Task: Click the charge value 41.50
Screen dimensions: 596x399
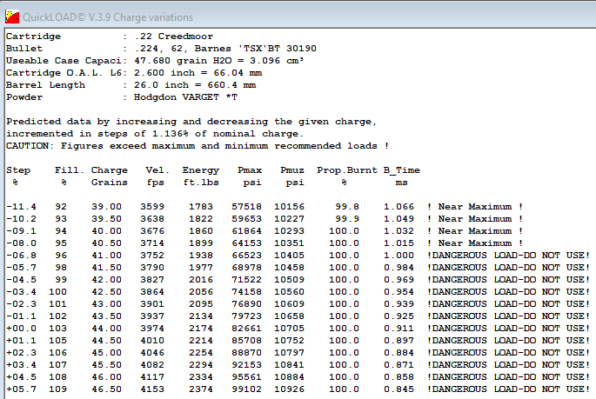Action: (x=106, y=267)
